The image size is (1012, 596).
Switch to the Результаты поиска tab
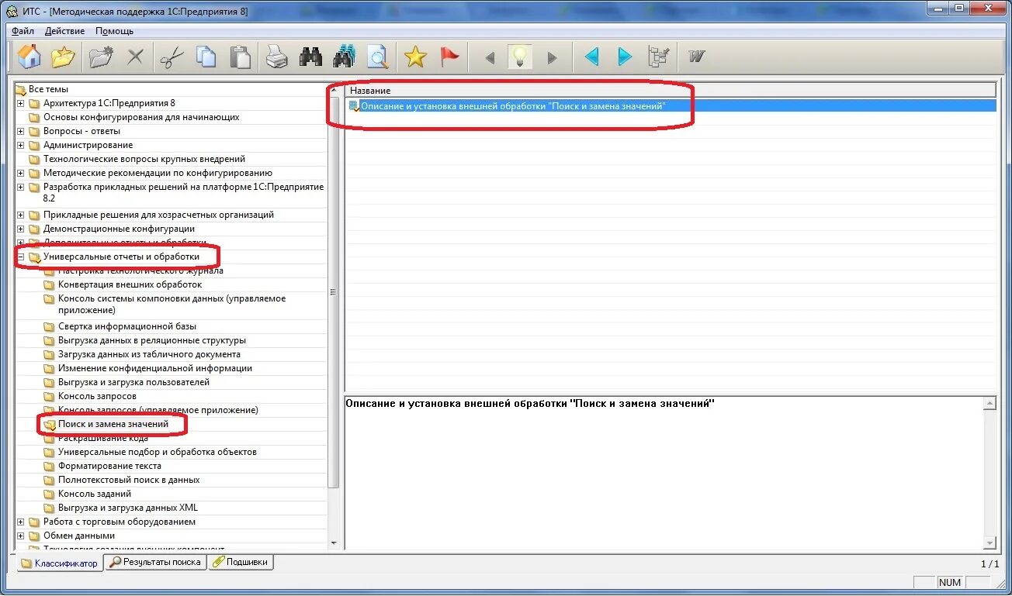click(155, 562)
